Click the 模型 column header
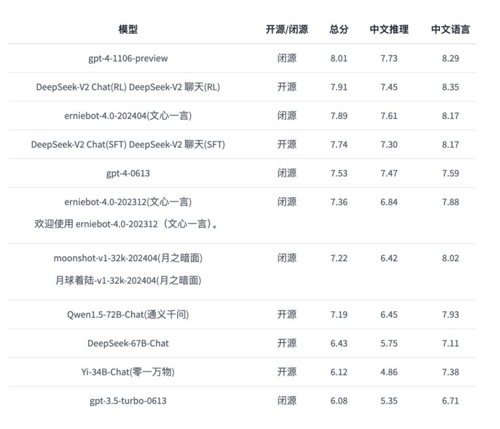This screenshot has width=500, height=429. (x=128, y=29)
